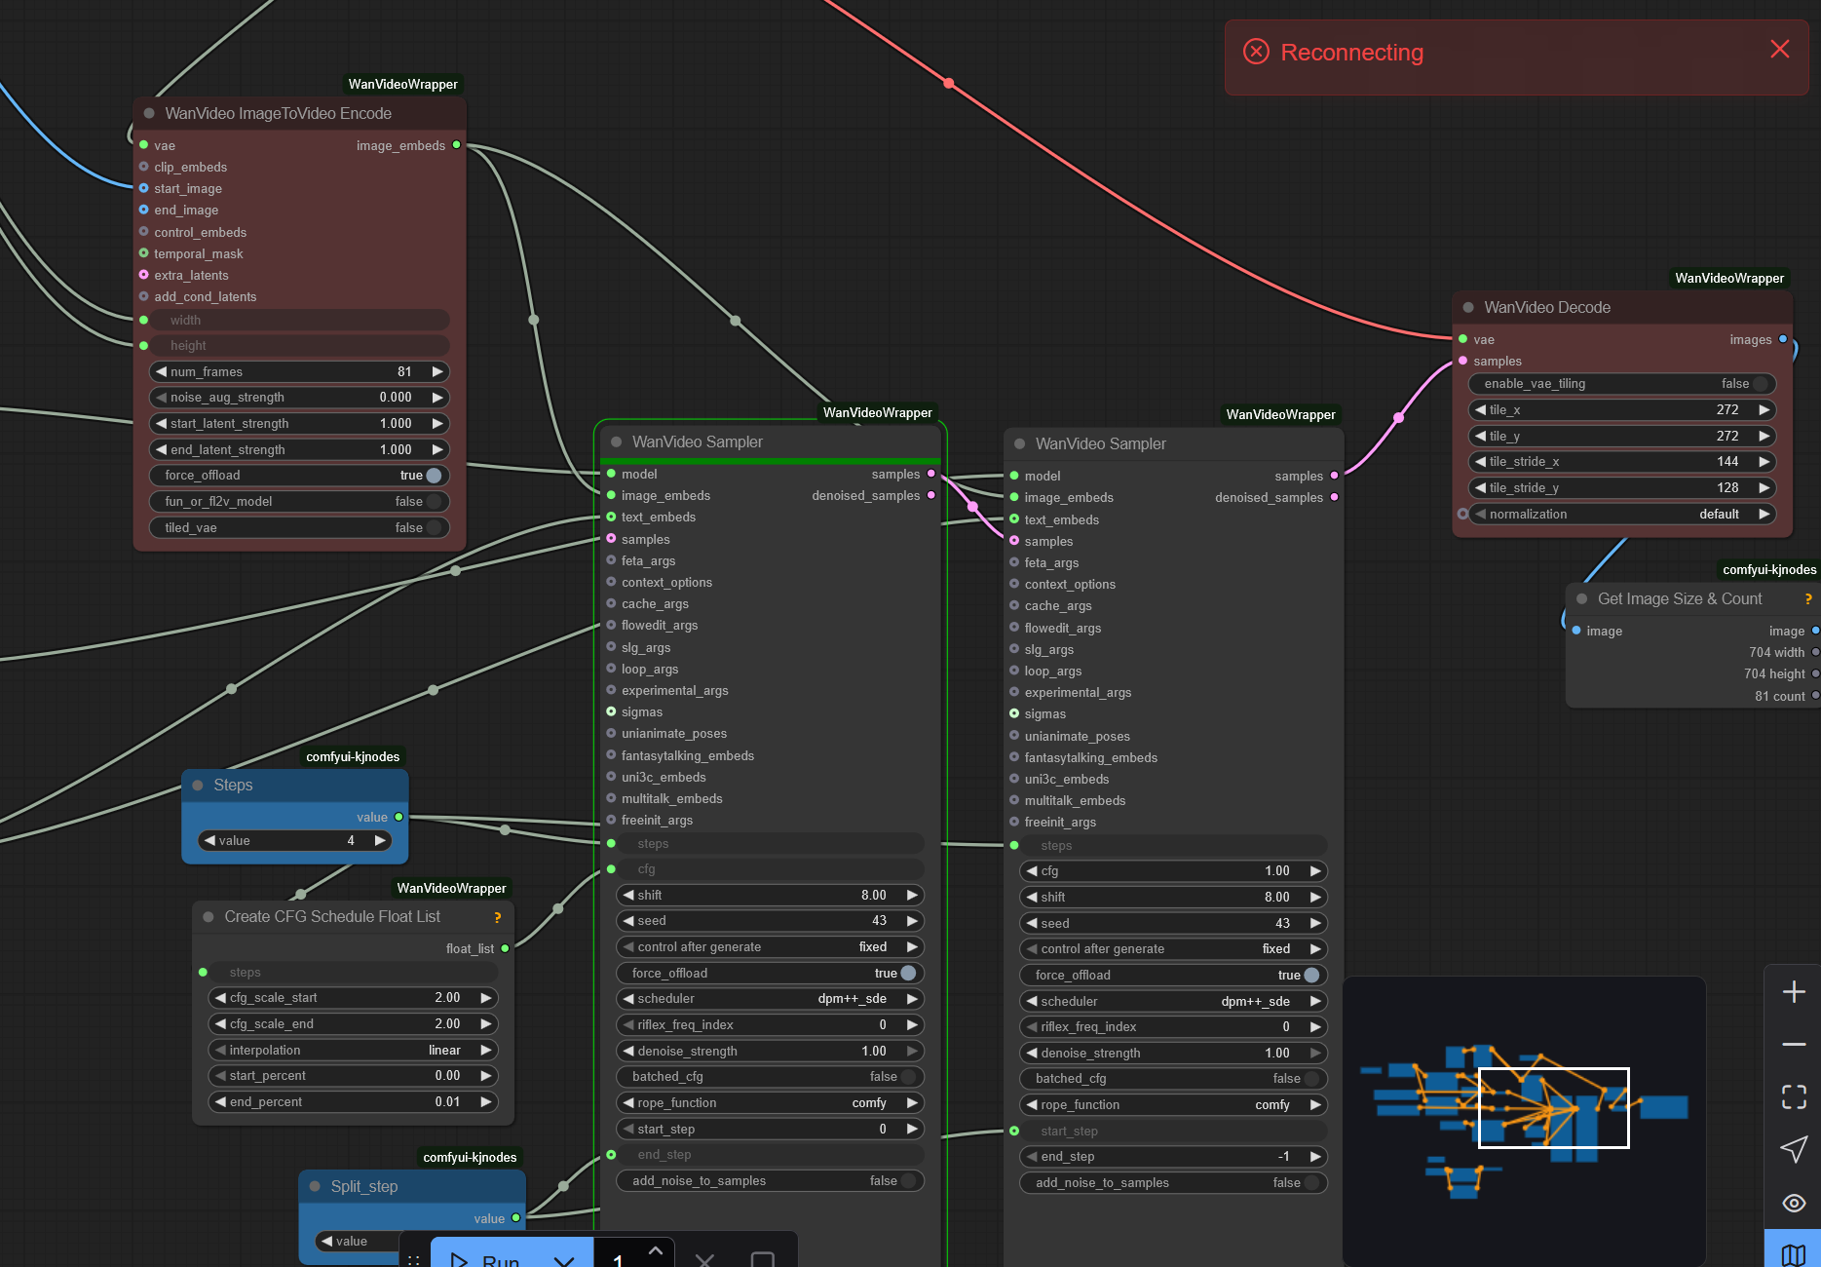Click the vae input dot on WanVideo Decode

click(x=1462, y=339)
